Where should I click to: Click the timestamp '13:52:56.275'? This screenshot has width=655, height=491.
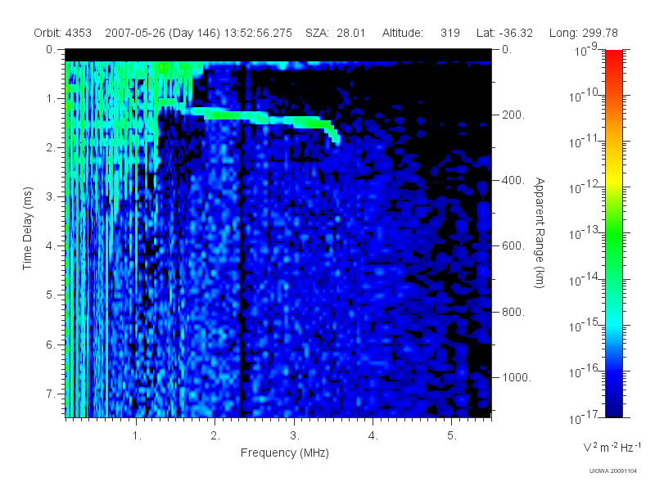(x=258, y=33)
